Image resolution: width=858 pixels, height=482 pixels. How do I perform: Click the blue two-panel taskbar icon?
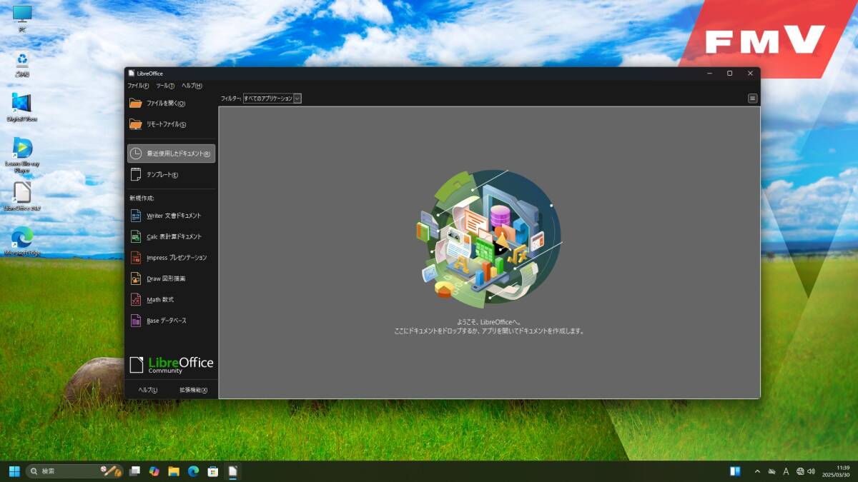coord(735,471)
